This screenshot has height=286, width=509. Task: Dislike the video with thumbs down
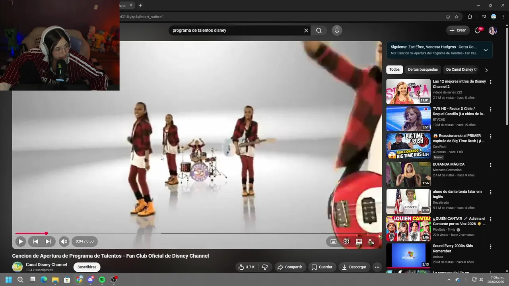click(x=265, y=267)
